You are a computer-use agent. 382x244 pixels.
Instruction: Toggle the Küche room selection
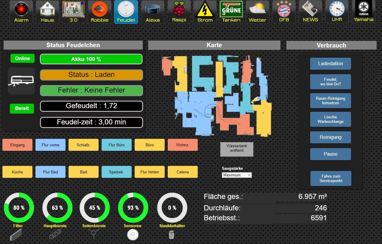click(x=17, y=172)
